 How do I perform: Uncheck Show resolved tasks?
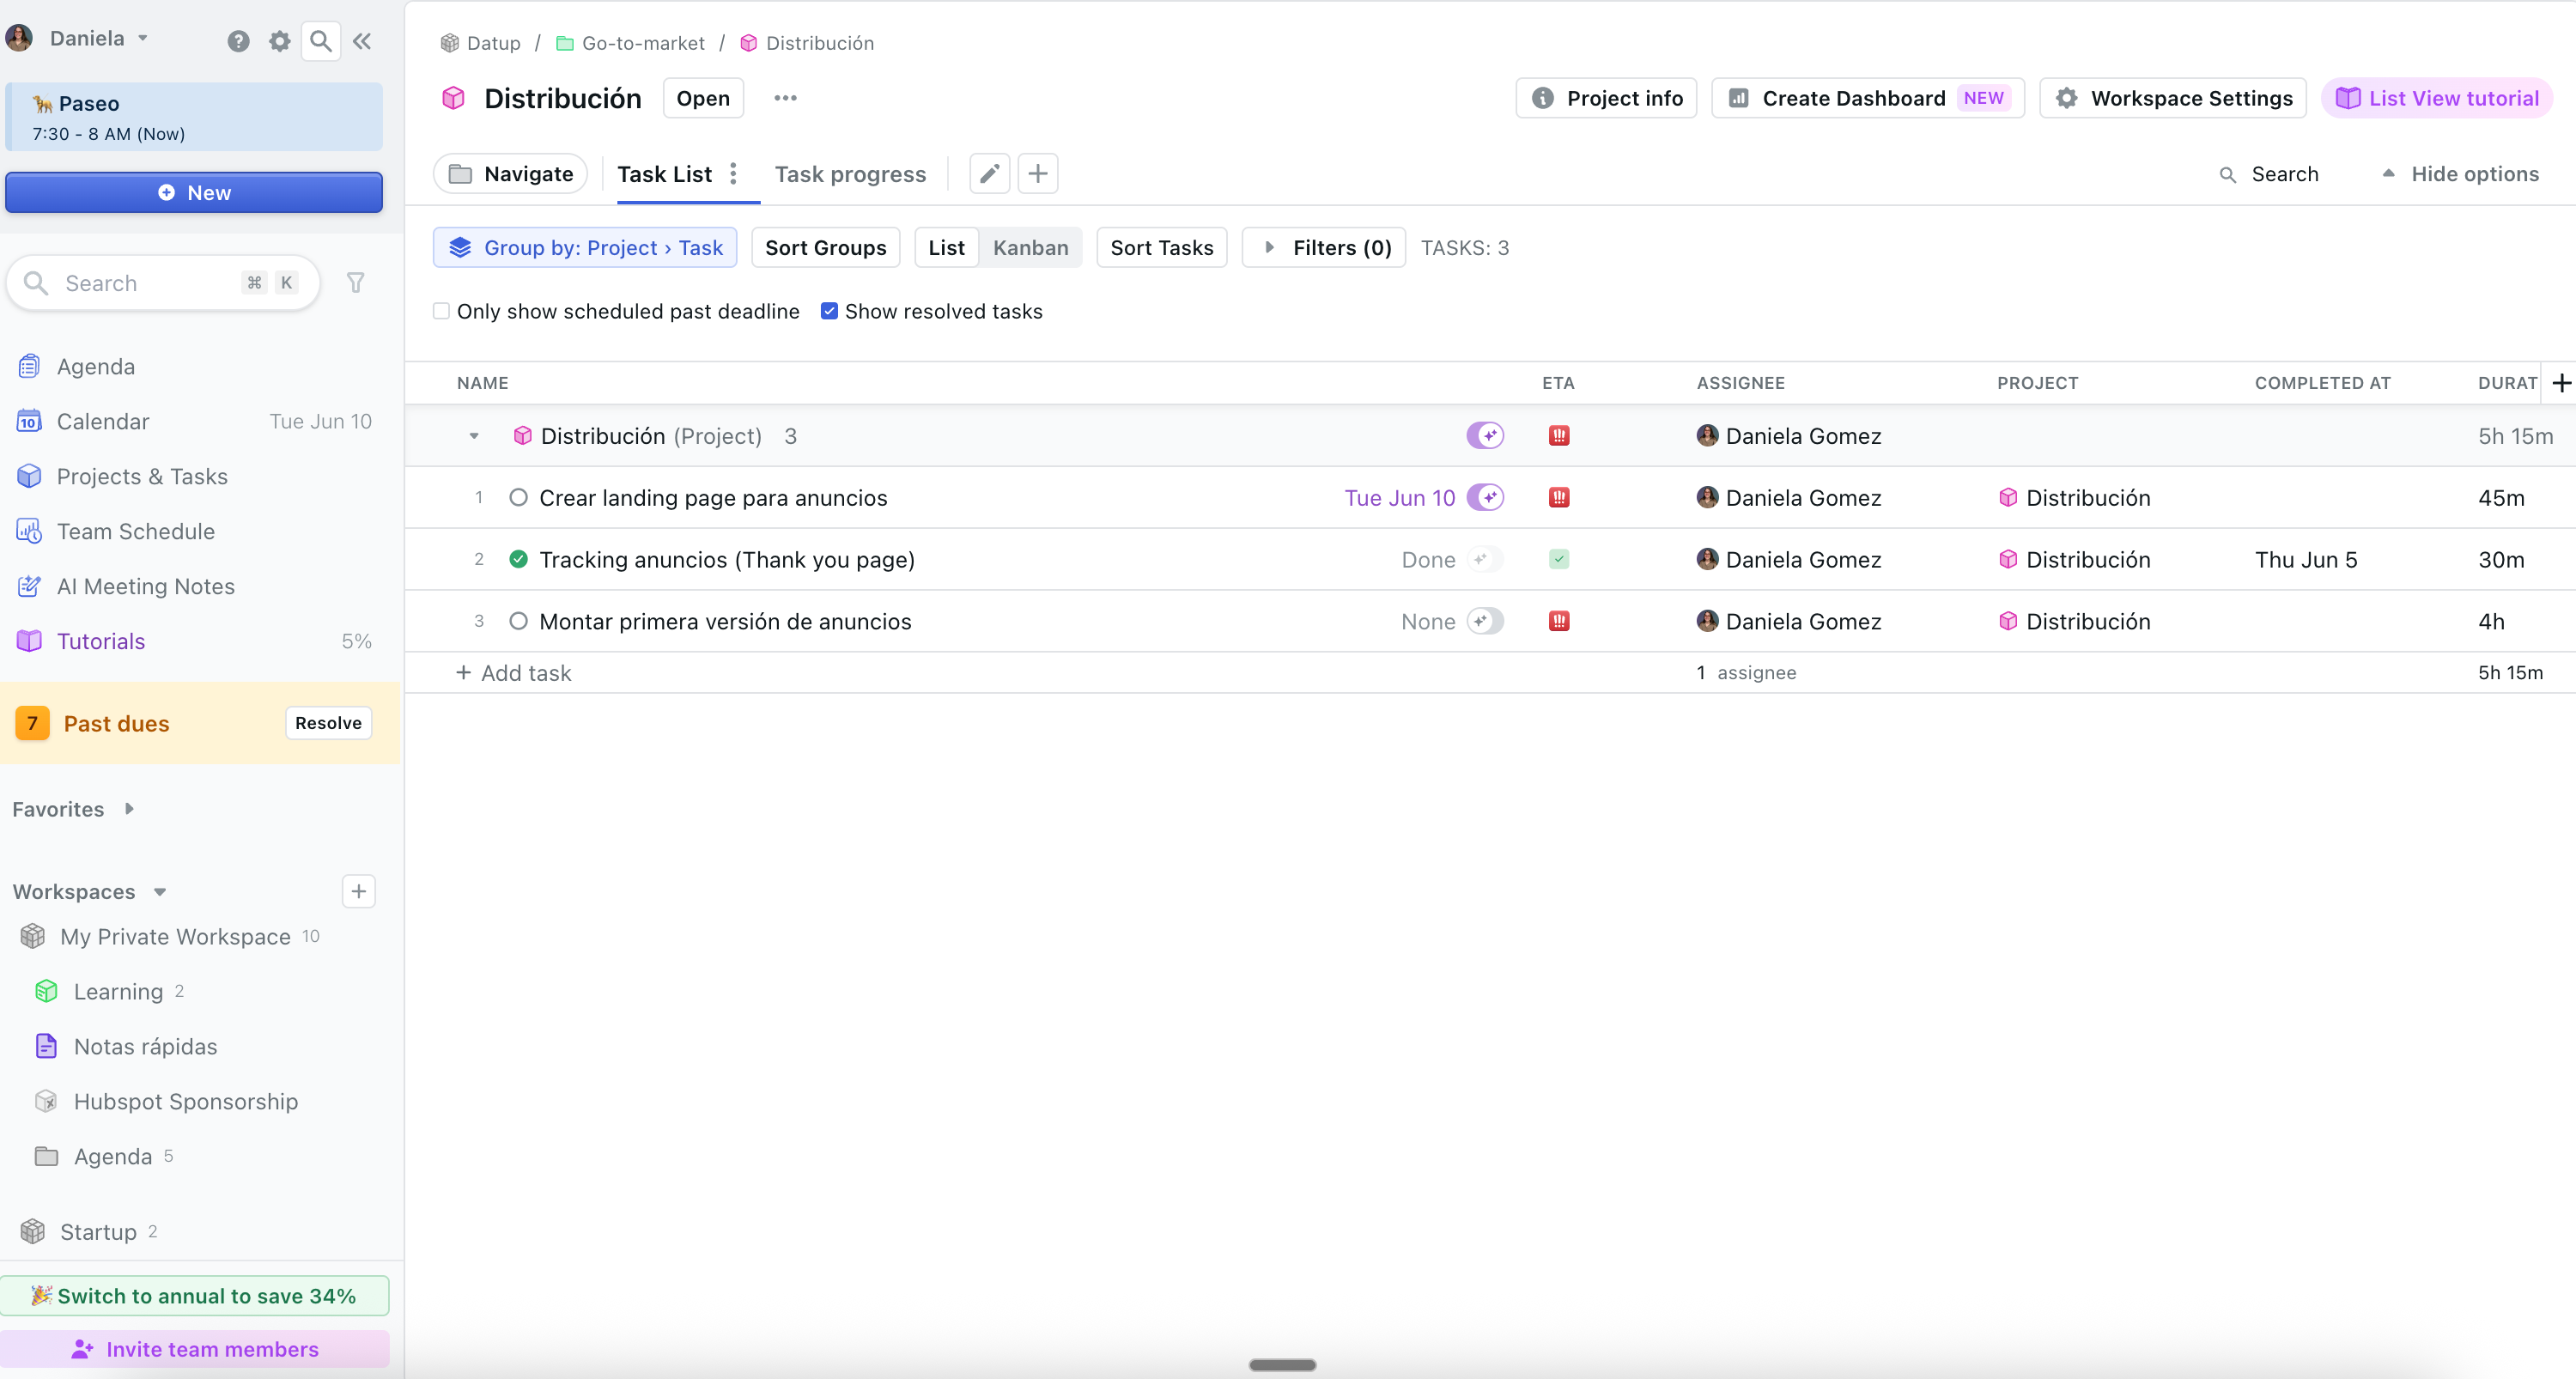point(829,311)
